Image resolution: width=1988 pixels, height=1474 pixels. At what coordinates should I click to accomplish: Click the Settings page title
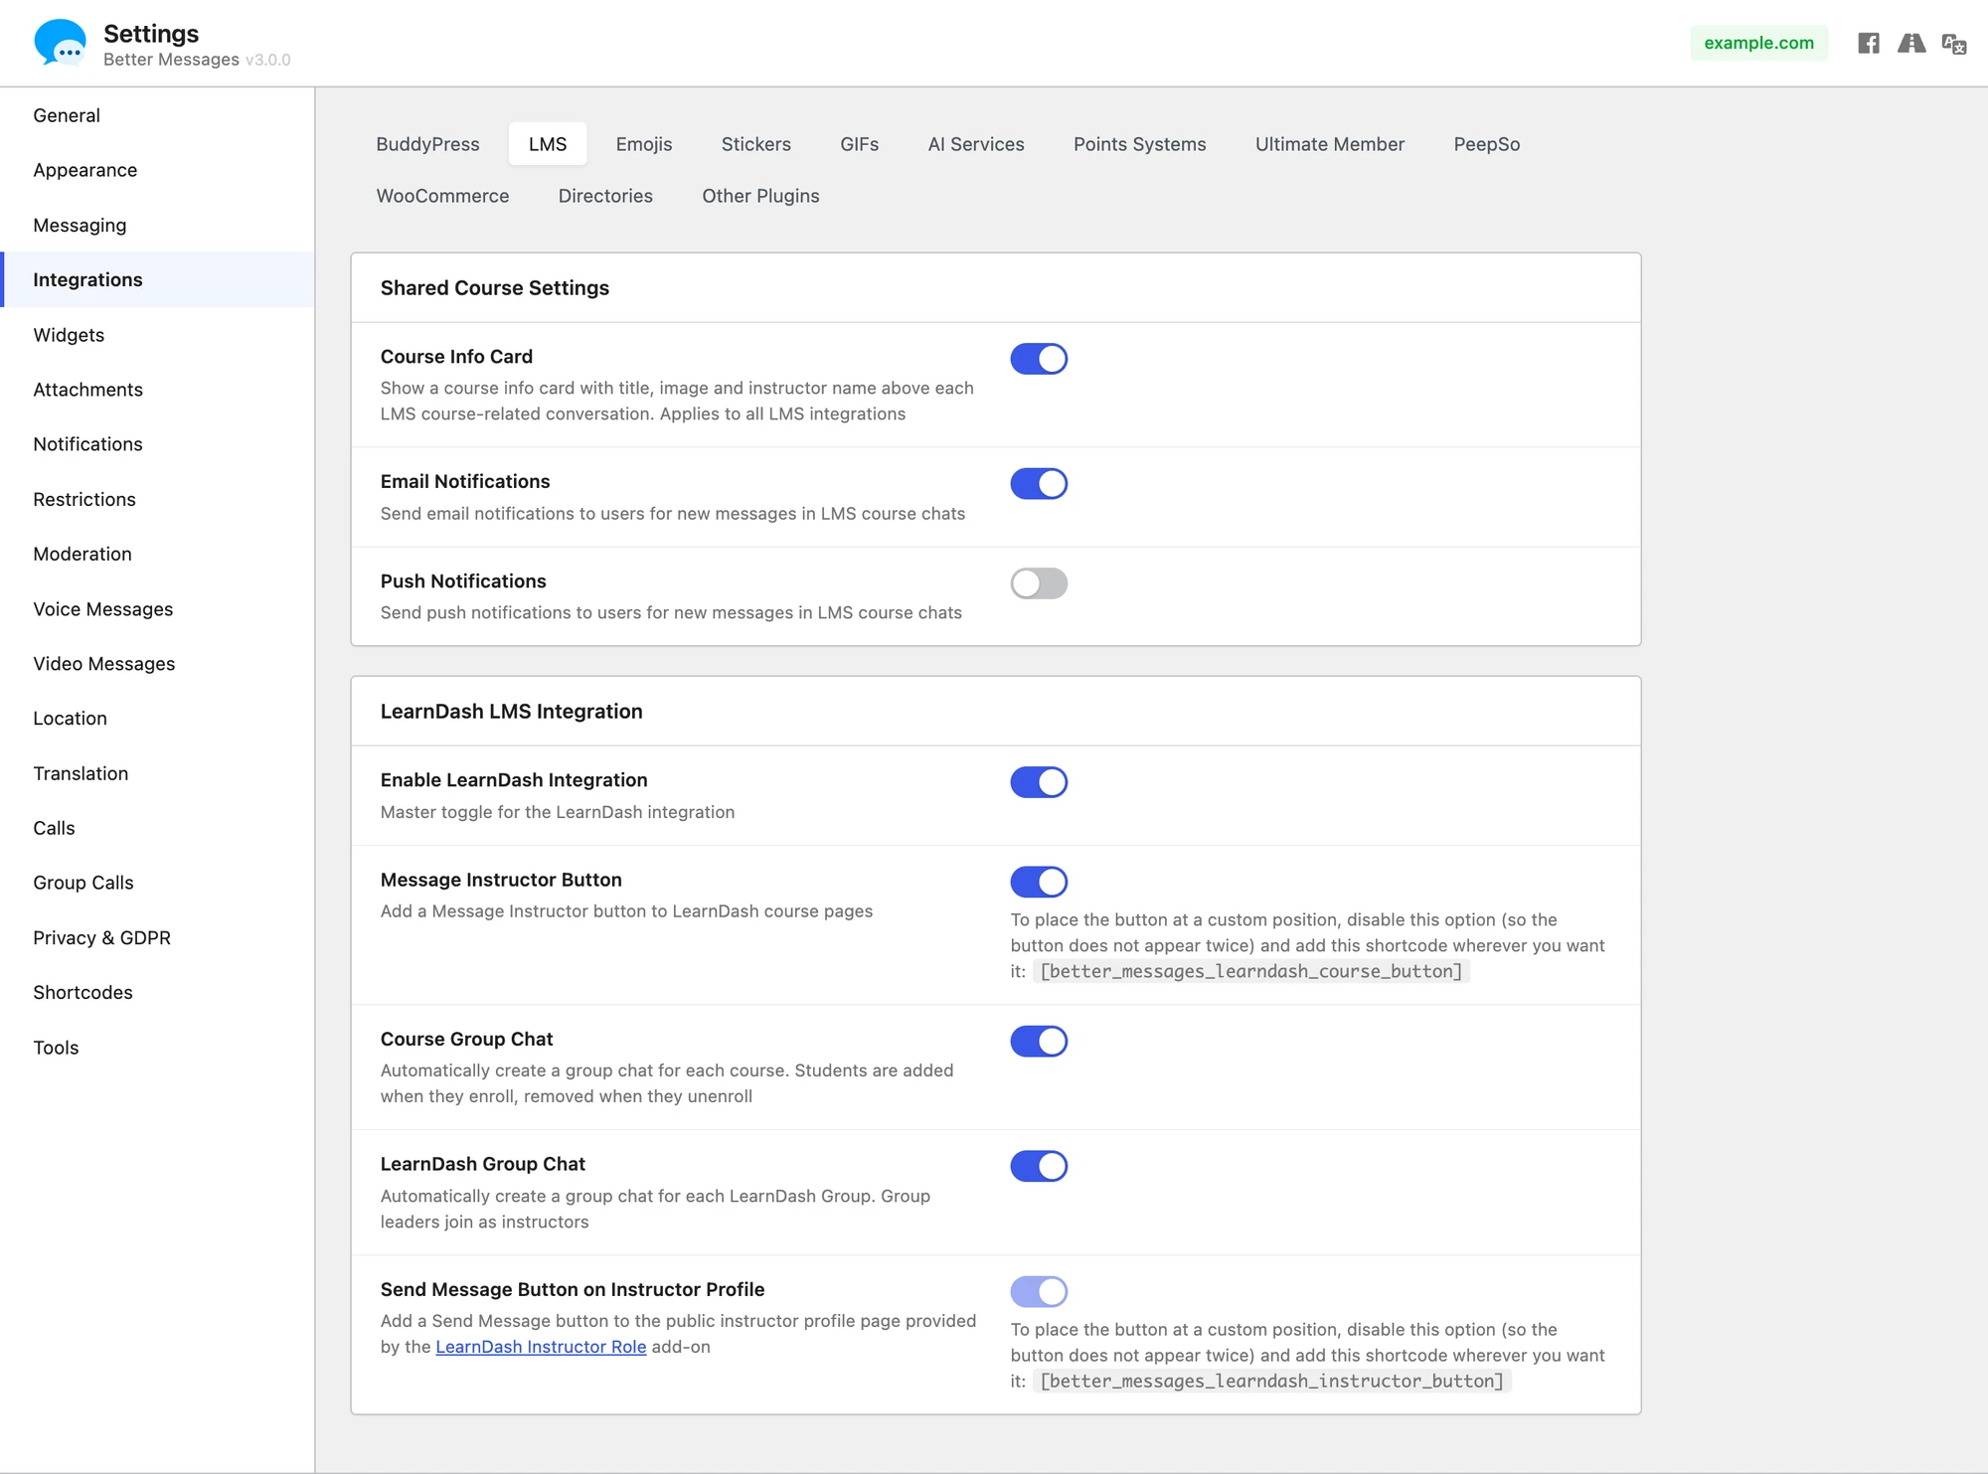pos(151,34)
